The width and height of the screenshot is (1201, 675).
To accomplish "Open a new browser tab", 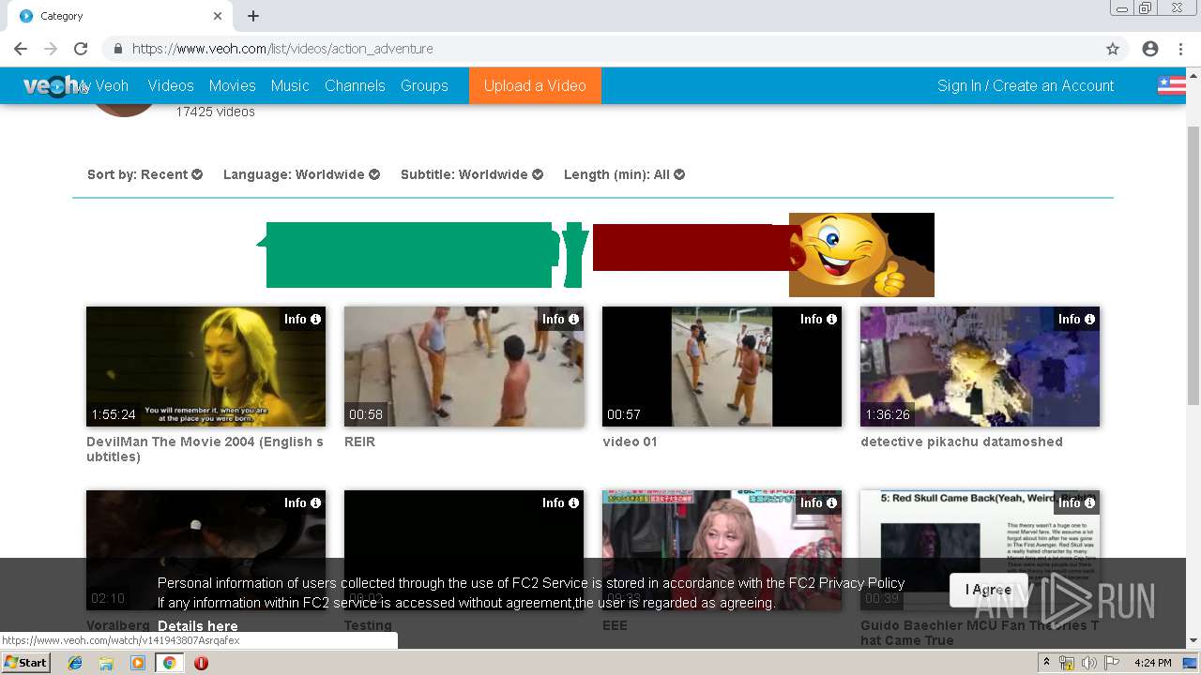I will (253, 16).
